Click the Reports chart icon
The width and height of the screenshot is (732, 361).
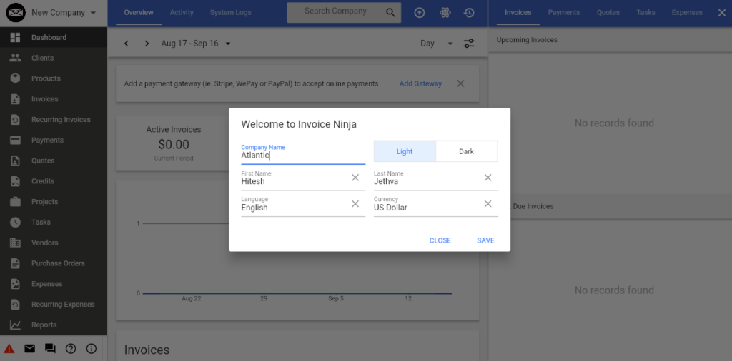(16, 325)
